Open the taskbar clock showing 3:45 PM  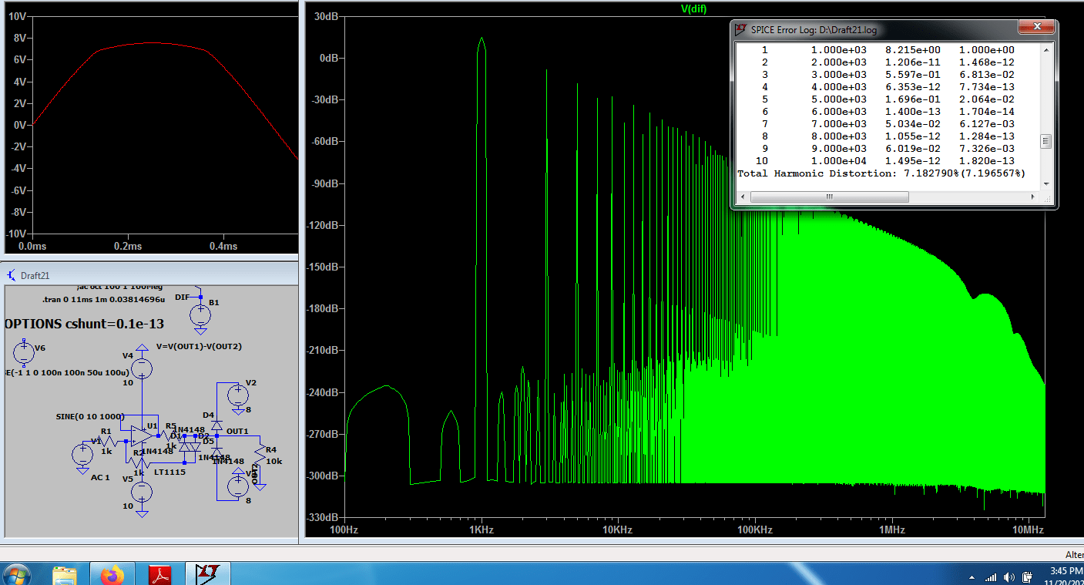(1066, 576)
